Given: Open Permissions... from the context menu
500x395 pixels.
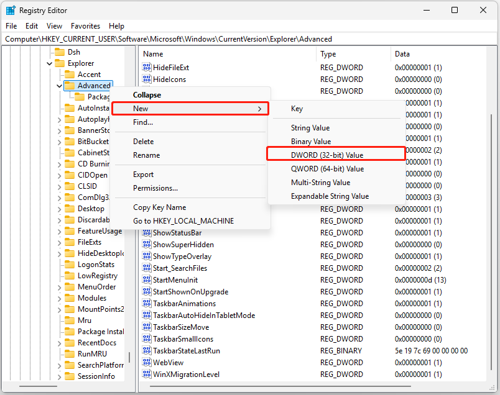Looking at the screenshot, I should [190, 188].
